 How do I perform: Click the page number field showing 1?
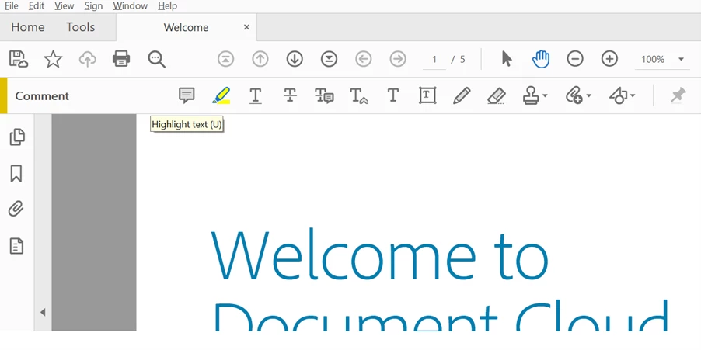tap(434, 60)
